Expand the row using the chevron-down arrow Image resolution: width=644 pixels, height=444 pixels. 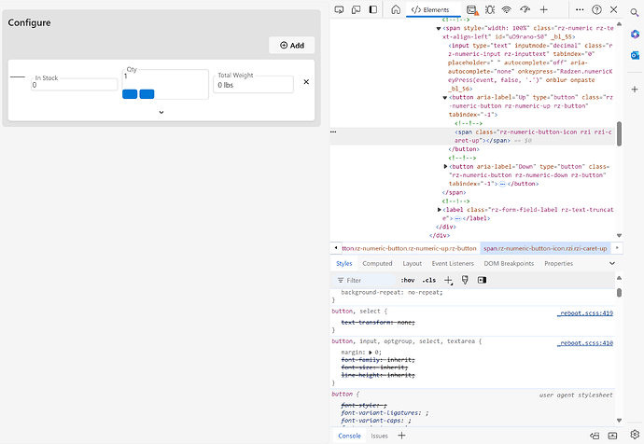[x=161, y=112]
